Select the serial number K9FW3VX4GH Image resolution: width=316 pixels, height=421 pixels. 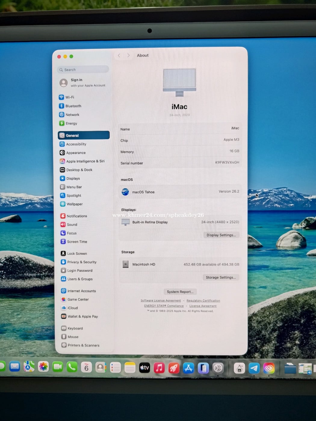click(227, 162)
